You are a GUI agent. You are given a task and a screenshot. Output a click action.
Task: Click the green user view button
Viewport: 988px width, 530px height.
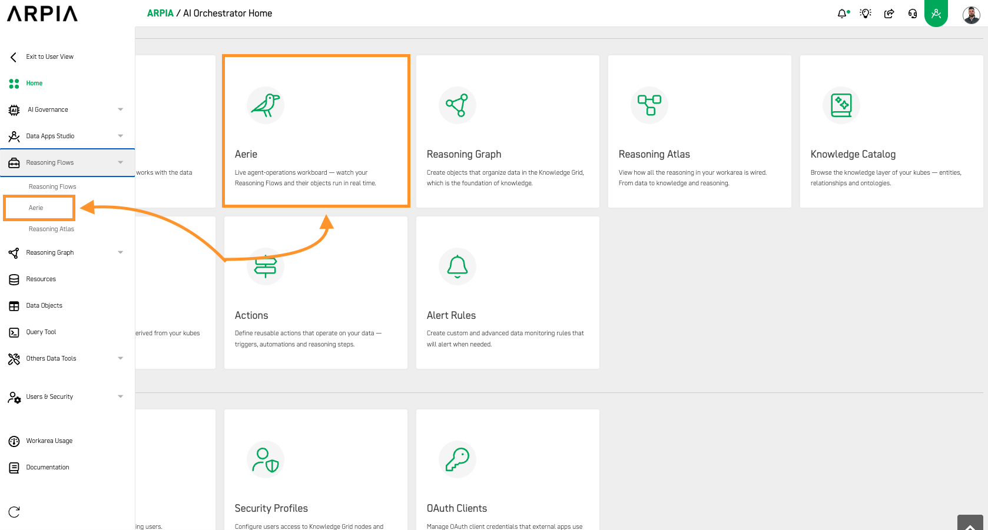[x=936, y=13]
